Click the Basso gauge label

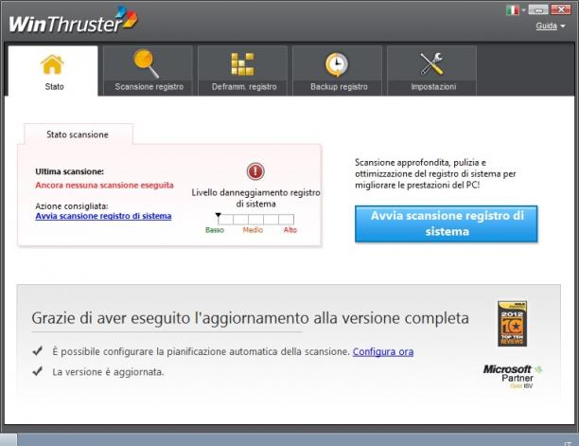(215, 230)
